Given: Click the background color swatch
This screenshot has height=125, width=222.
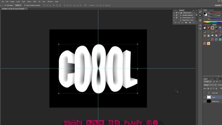Looking at the screenshot, I should point(206,15).
